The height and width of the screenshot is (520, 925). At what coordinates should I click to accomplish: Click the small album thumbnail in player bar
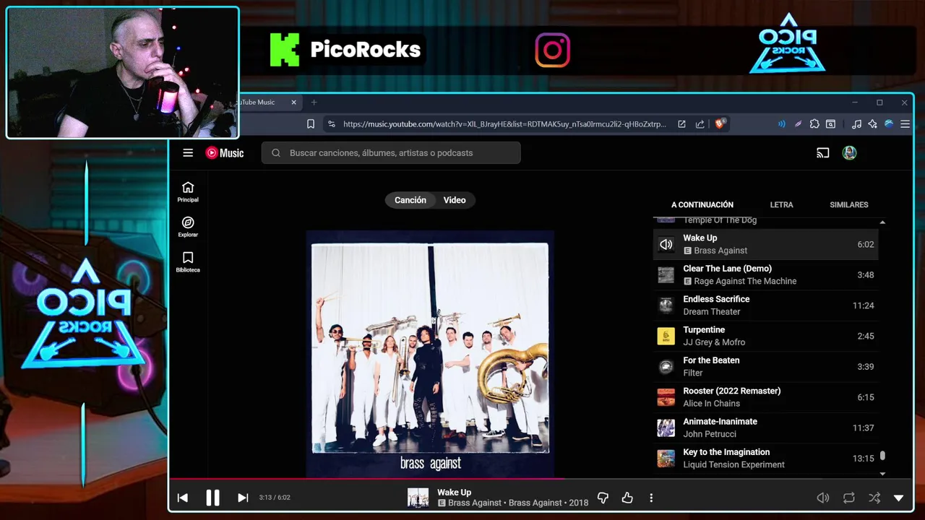[418, 498]
